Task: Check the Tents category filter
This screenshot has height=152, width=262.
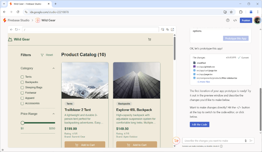Action: click(22, 77)
